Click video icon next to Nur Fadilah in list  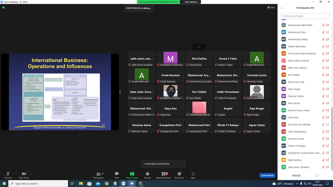coord(327,75)
